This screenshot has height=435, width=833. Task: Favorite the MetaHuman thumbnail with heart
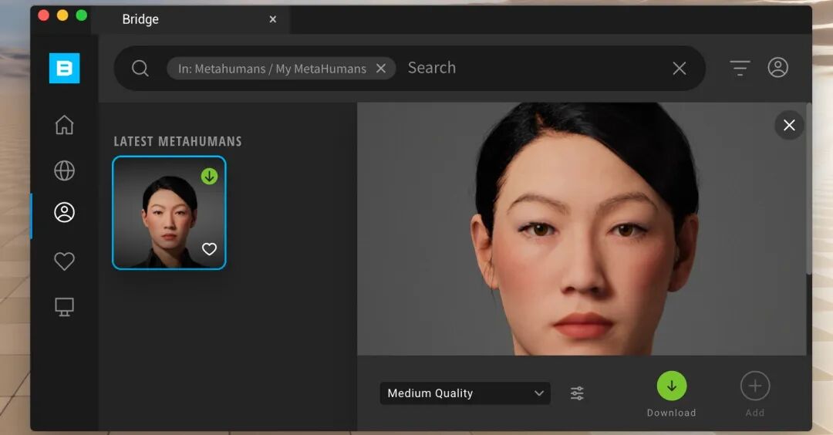[x=209, y=249]
